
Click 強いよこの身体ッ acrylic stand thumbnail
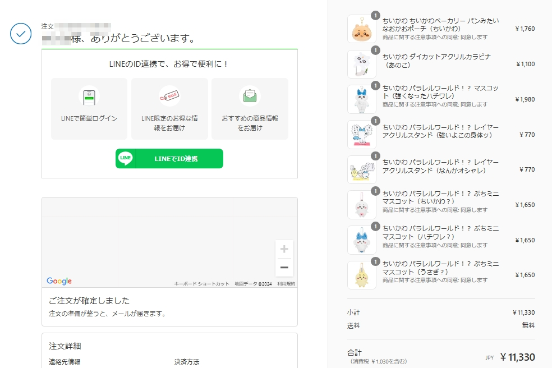click(361, 135)
